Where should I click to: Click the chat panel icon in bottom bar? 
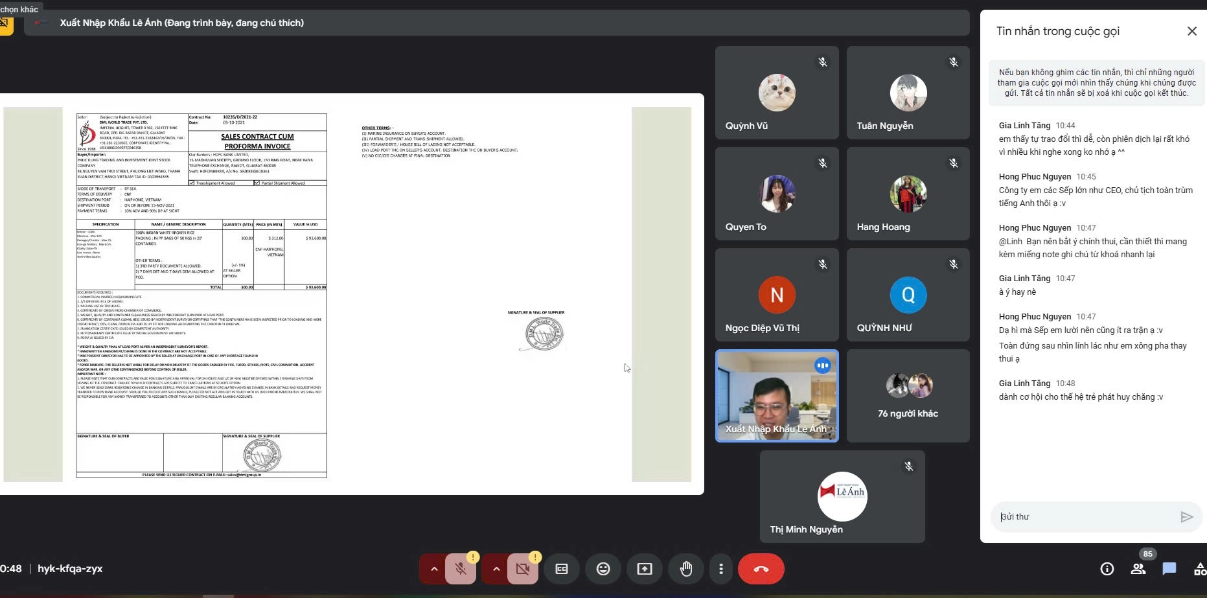click(1169, 569)
